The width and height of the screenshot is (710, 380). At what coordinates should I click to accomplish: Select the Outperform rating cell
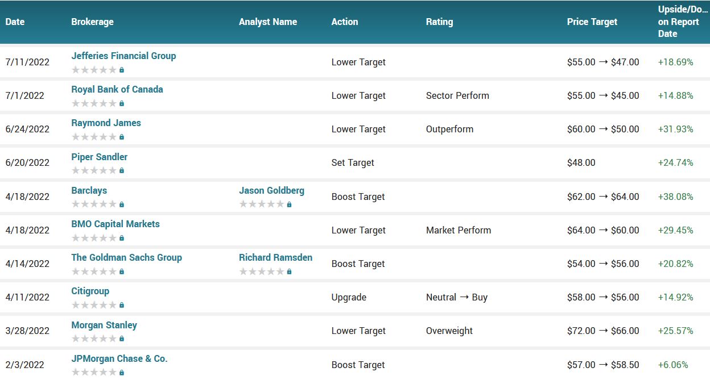point(449,129)
